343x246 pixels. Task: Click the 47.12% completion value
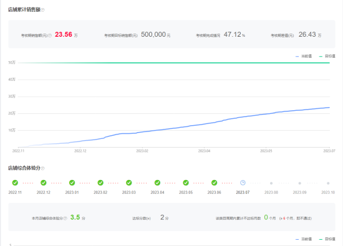coord(234,34)
